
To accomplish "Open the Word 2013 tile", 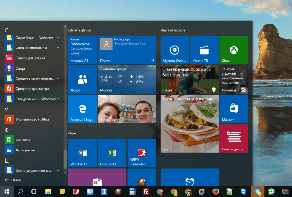I will point(82,153).
